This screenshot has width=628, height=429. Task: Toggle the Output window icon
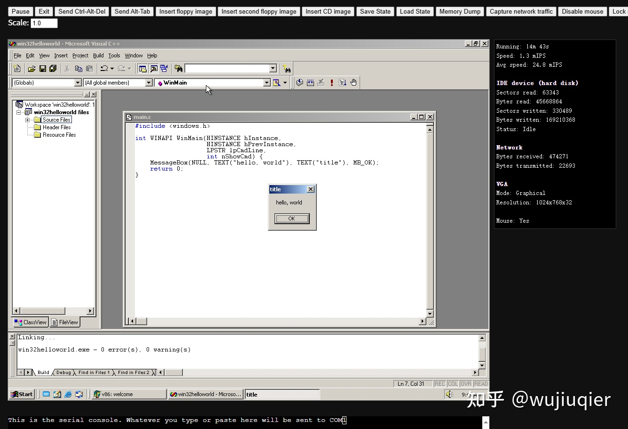click(x=153, y=69)
